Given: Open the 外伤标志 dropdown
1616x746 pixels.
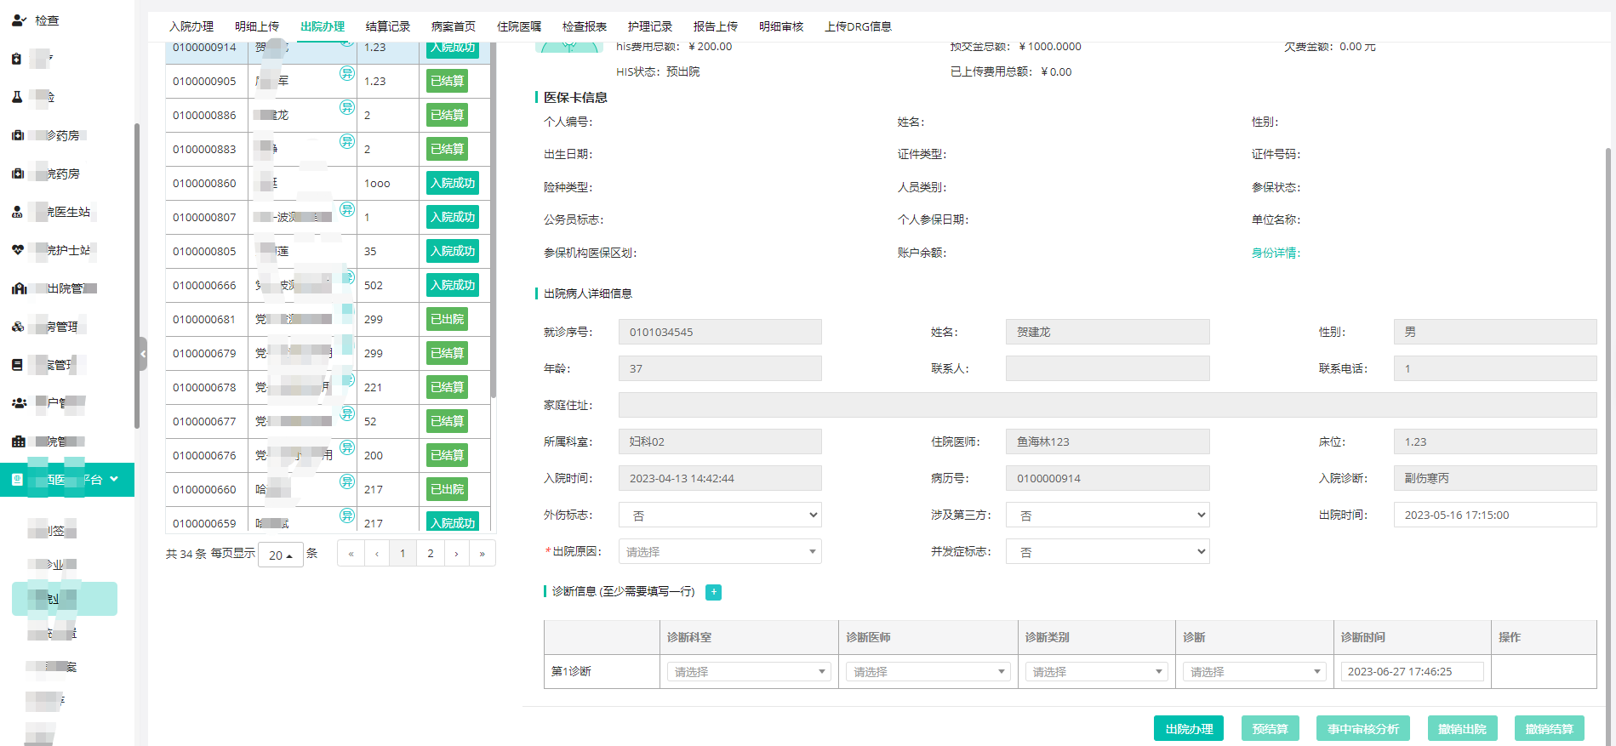Looking at the screenshot, I should click(720, 515).
